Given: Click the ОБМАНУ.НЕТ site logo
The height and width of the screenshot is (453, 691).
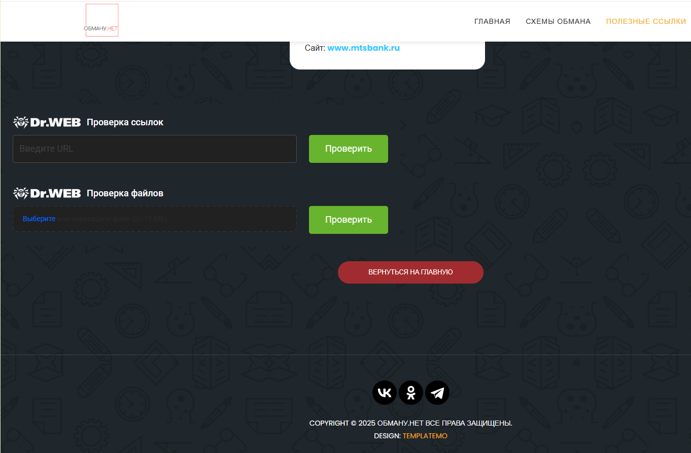Looking at the screenshot, I should pos(102,21).
